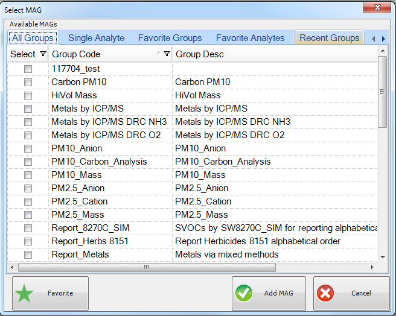Click the horizontal scrollbar right arrow
The height and width of the screenshot is (316, 396).
pos(373,267)
